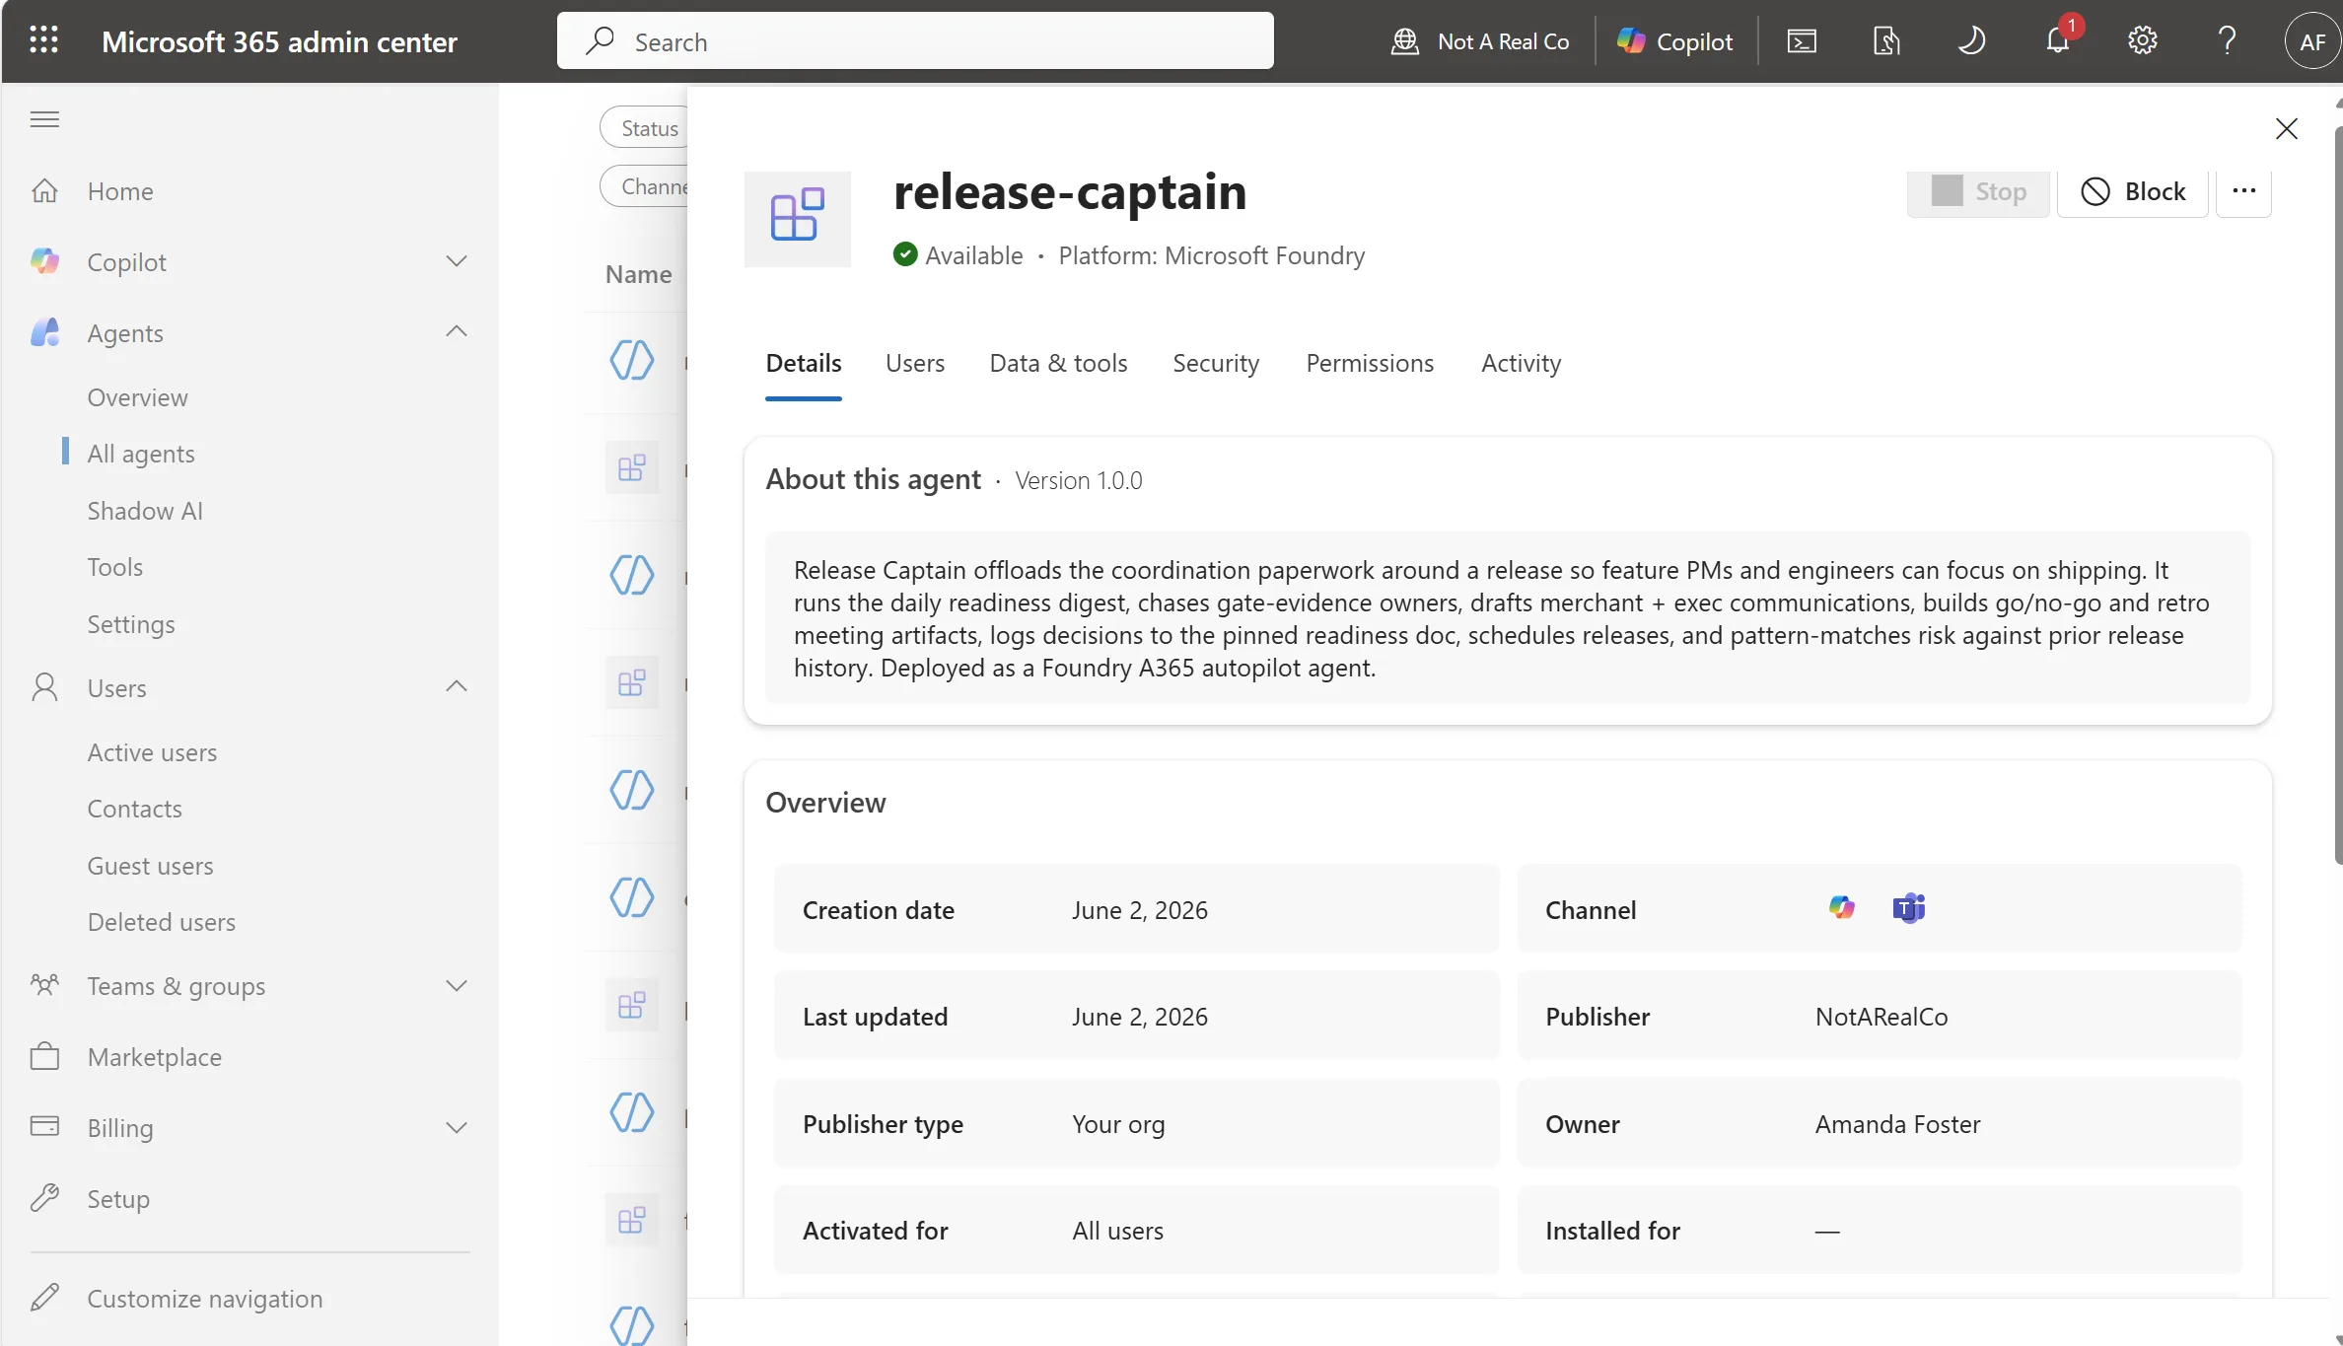The height and width of the screenshot is (1346, 2343).
Task: Click the Amanda Foster owner value
Action: pyautogui.click(x=1897, y=1124)
